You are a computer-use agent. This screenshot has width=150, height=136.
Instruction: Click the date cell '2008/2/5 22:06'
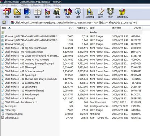point(120,106)
